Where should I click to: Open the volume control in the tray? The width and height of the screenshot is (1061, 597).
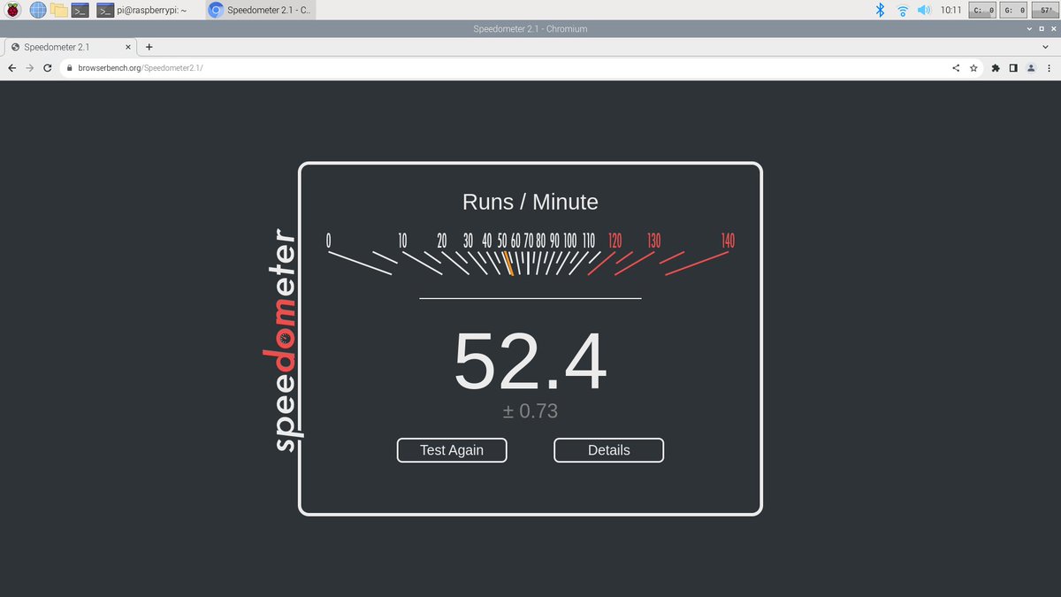[924, 11]
